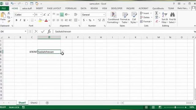Image resolution: width=196 pixels, height=110 pixels.
Task: Apply the red Font Color A
Action: [x=46, y=20]
